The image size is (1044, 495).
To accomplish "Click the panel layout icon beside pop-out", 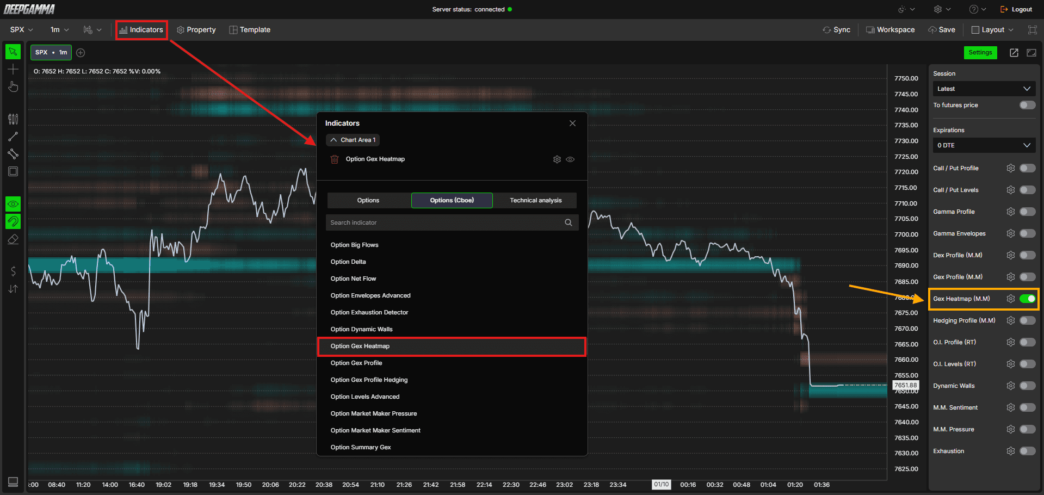I will [1031, 53].
